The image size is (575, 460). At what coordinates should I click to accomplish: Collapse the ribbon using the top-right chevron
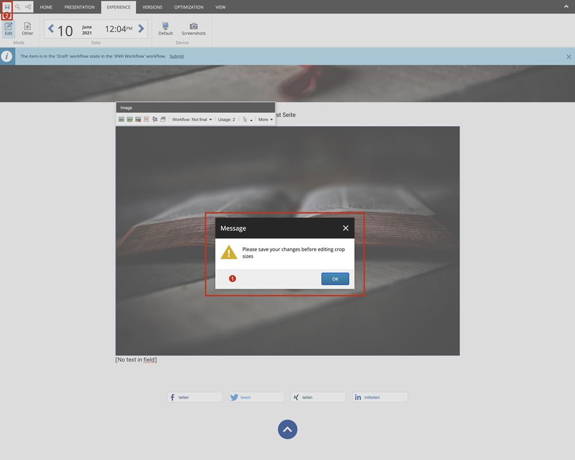[566, 7]
